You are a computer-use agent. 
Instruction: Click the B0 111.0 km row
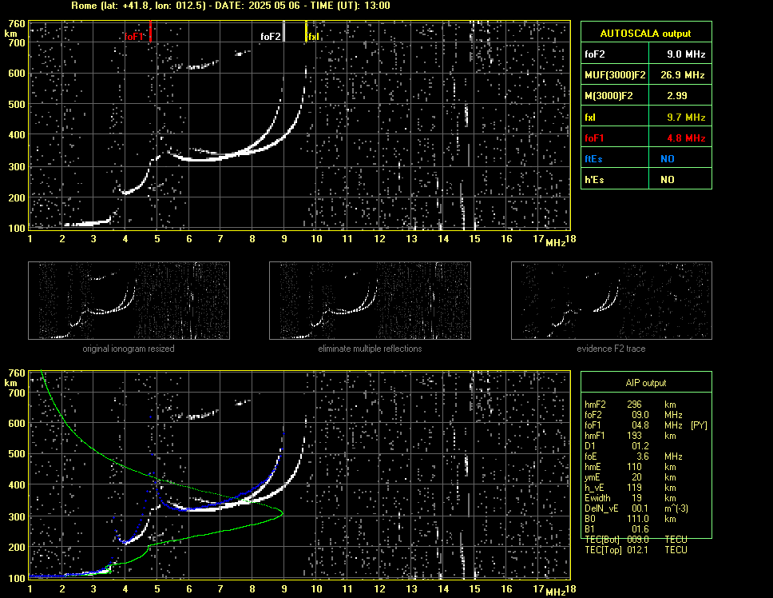click(x=630, y=519)
